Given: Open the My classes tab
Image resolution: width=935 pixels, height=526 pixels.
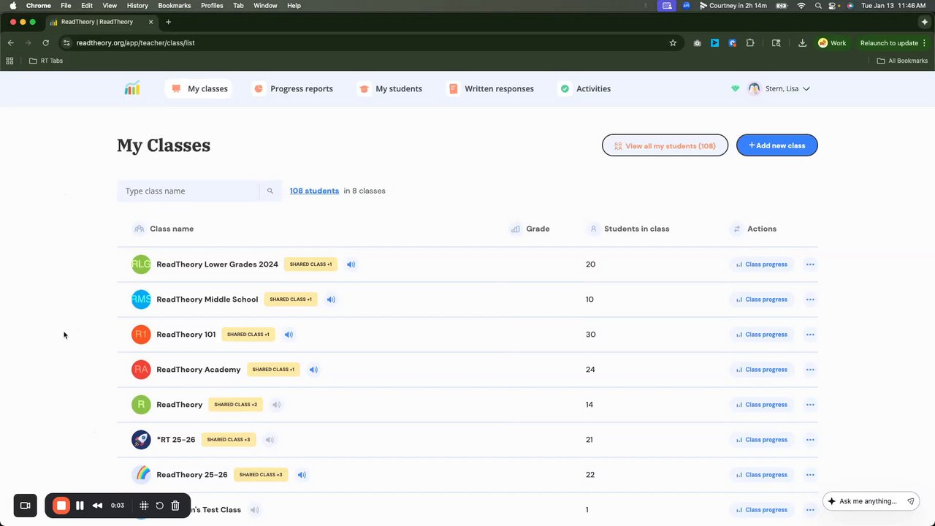Looking at the screenshot, I should point(199,88).
